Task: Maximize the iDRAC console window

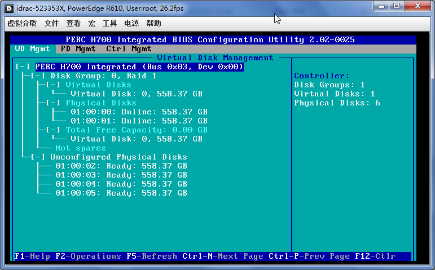Action: click(397, 6)
